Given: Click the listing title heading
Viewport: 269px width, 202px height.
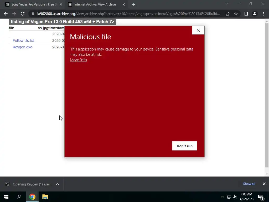Looking at the screenshot, I should tap(63, 22).
